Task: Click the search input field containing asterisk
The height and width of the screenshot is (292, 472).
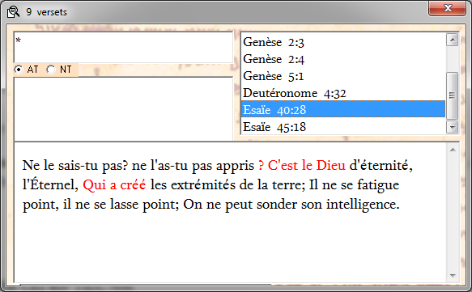Action: (123, 47)
